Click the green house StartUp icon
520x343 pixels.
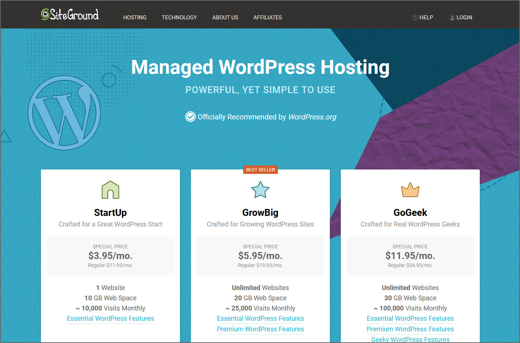click(110, 190)
